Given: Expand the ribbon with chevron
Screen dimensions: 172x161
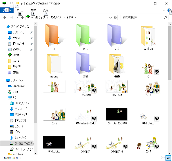Looking at the screenshot, I should pos(164,10).
